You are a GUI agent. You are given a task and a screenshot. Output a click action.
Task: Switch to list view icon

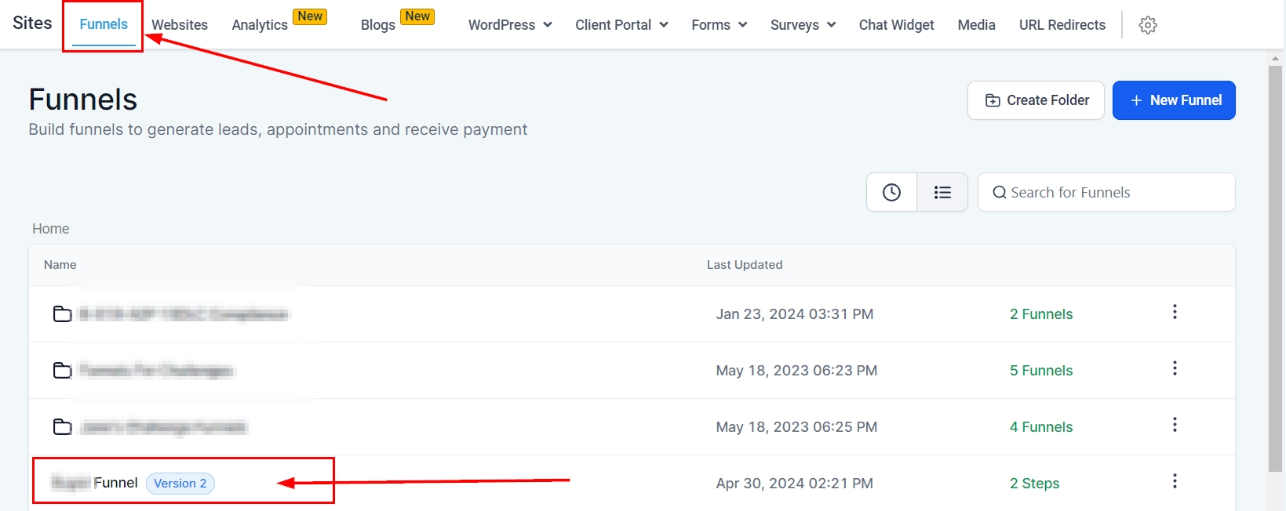(x=942, y=192)
